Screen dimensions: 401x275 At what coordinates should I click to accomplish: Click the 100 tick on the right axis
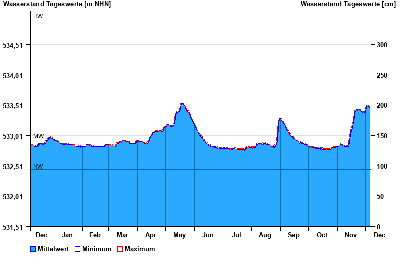click(x=382, y=166)
